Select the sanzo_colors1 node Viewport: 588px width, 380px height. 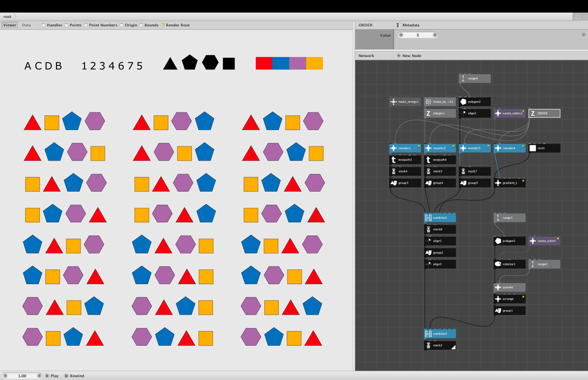509,114
